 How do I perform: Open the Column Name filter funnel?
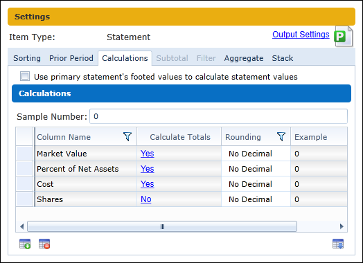(x=127, y=136)
